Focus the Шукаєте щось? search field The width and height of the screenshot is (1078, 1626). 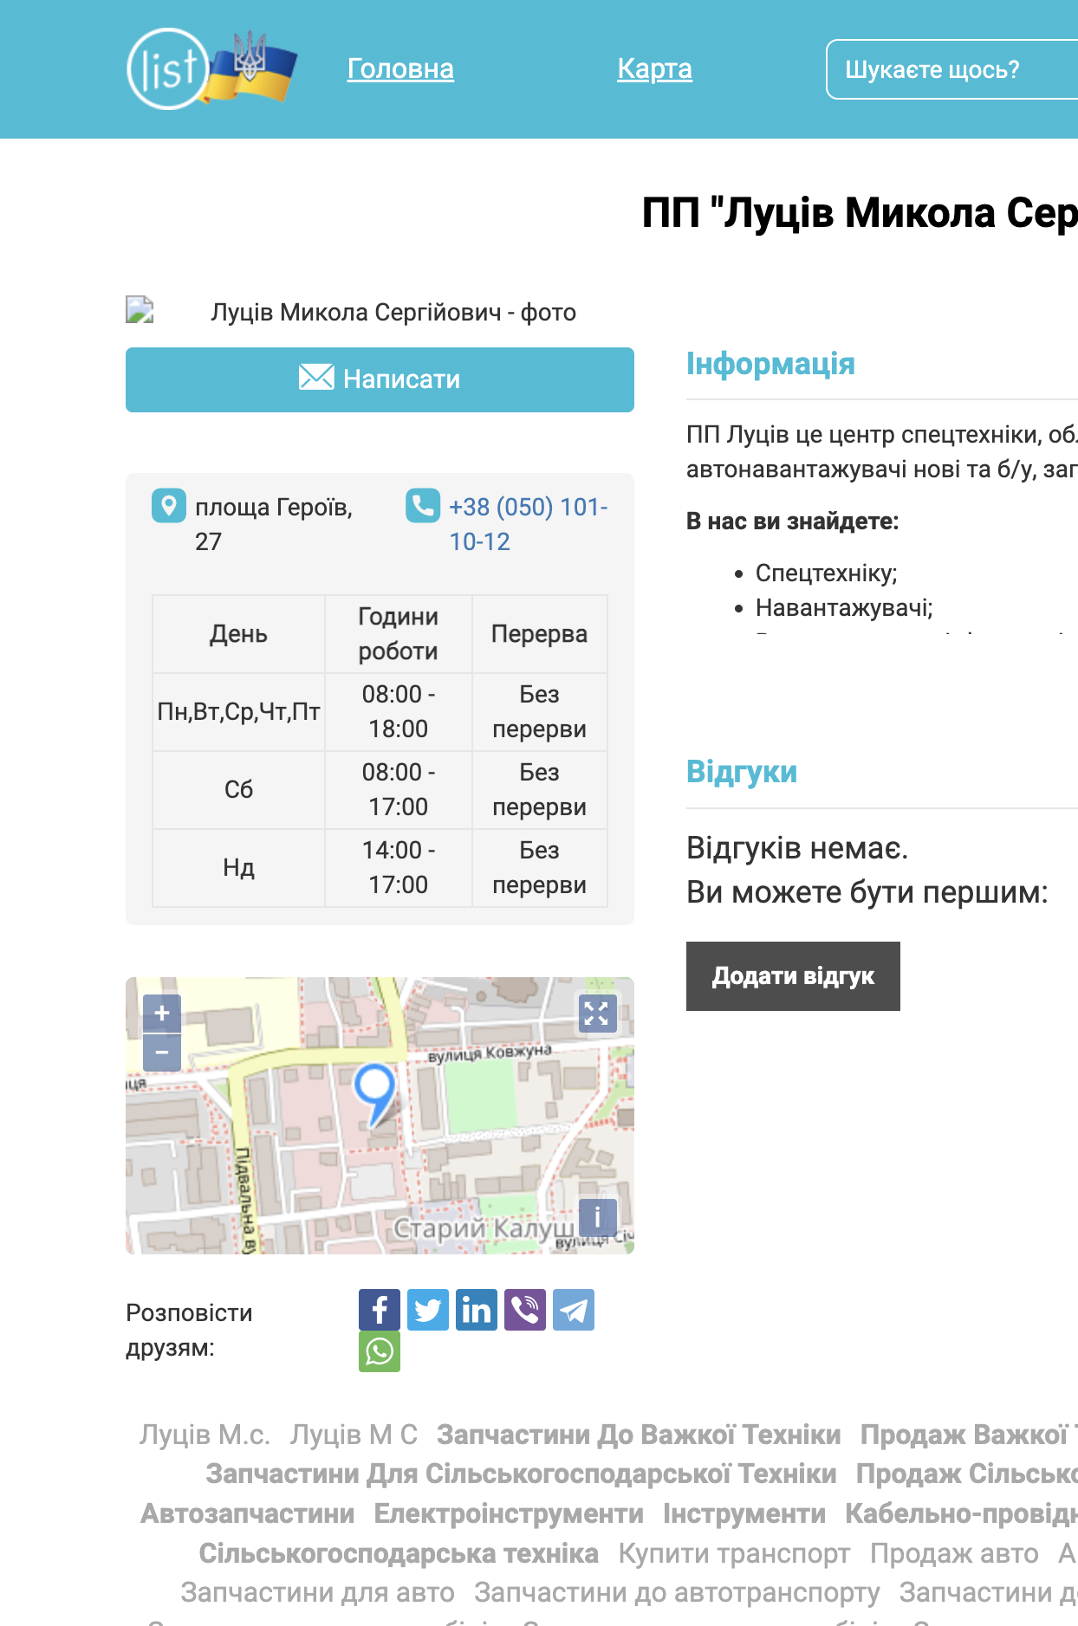(x=951, y=69)
